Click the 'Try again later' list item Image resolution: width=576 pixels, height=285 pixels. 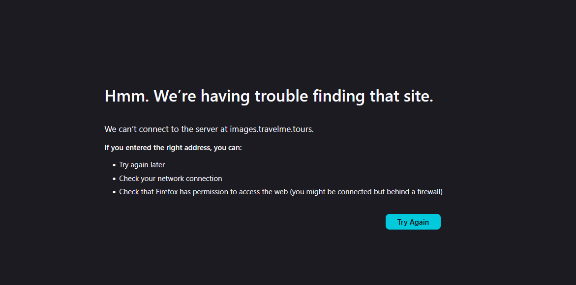(142, 165)
